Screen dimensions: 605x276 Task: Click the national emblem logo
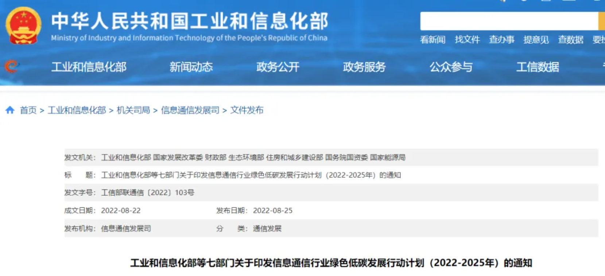pyautogui.click(x=23, y=25)
